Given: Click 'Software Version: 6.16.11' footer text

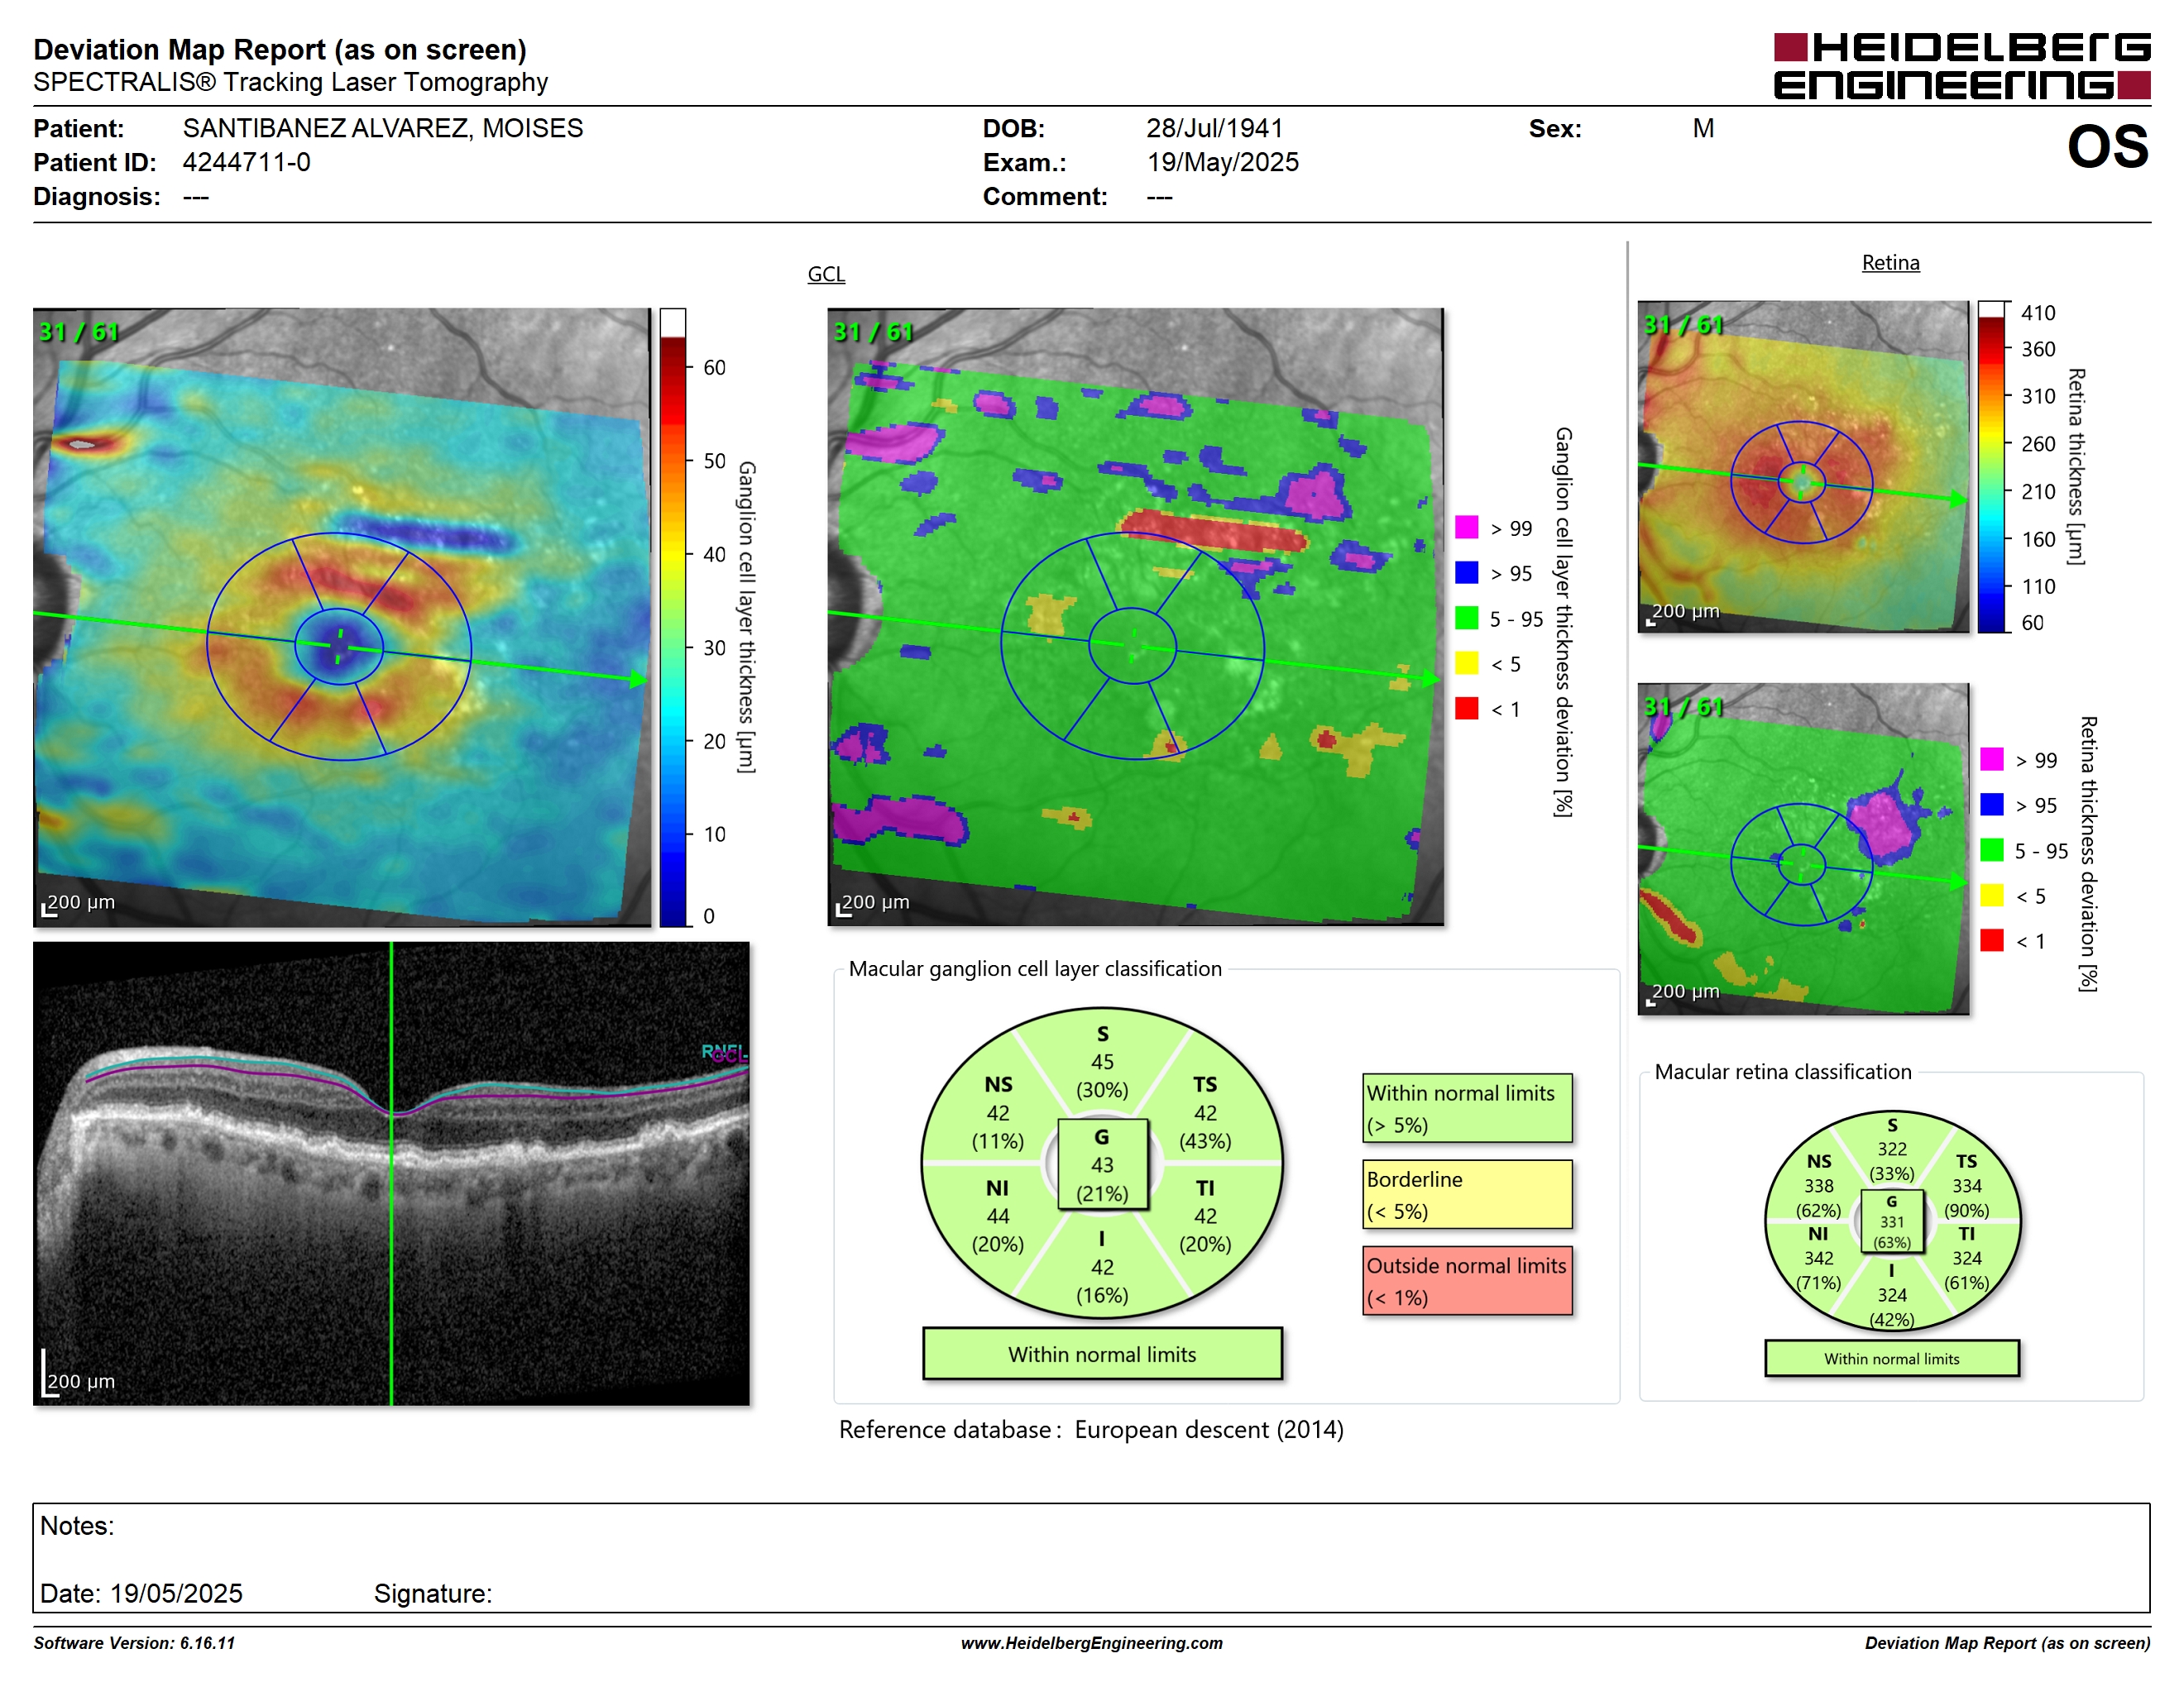Looking at the screenshot, I should [134, 1643].
